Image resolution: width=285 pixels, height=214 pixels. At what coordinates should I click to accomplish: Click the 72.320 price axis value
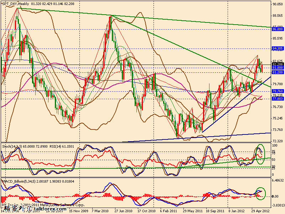pyautogui.click(x=278, y=141)
